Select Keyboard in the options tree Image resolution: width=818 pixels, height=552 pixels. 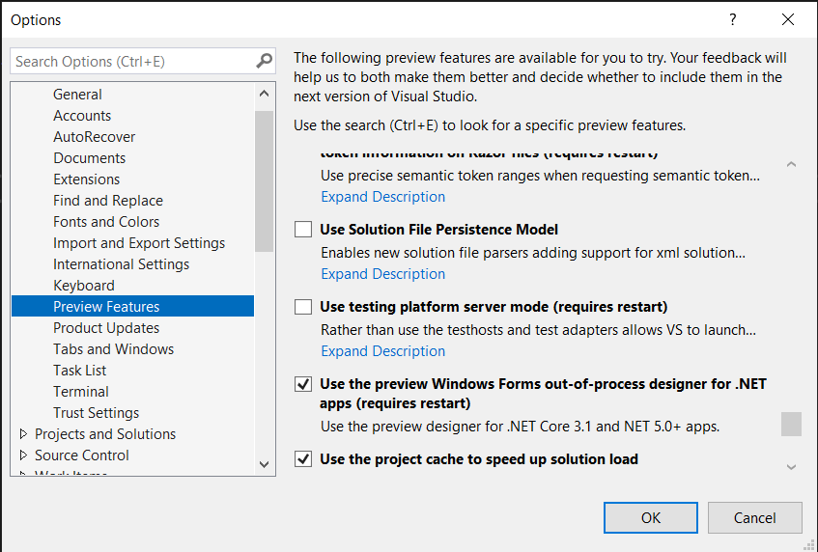[x=83, y=286]
